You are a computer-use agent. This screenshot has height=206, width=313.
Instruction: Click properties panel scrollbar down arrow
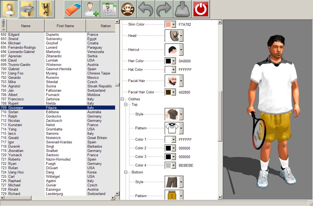click(220, 197)
